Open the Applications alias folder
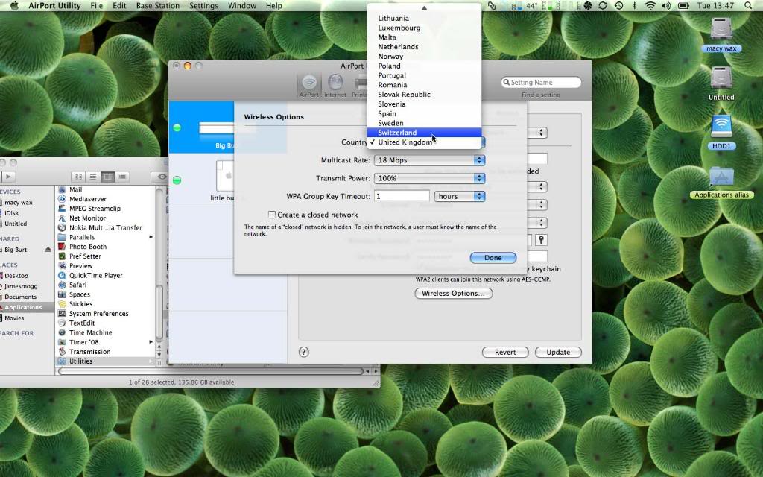763x477 pixels. click(x=721, y=183)
